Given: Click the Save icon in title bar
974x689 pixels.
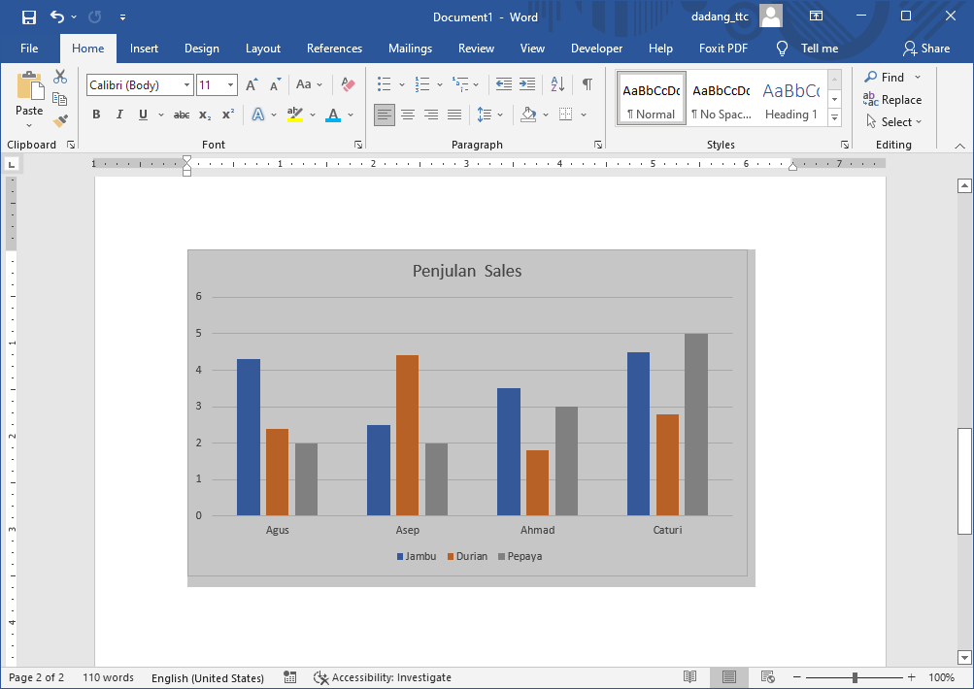Looking at the screenshot, I should 28,16.
